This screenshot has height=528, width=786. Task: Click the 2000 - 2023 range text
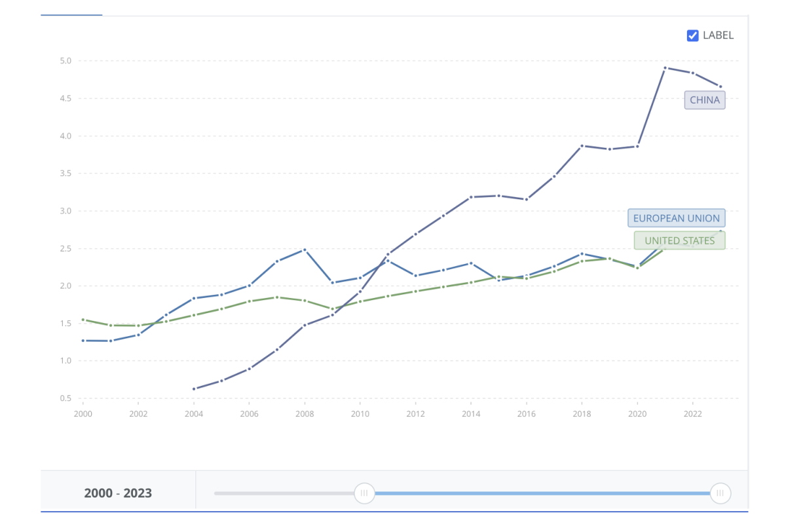[x=118, y=493]
